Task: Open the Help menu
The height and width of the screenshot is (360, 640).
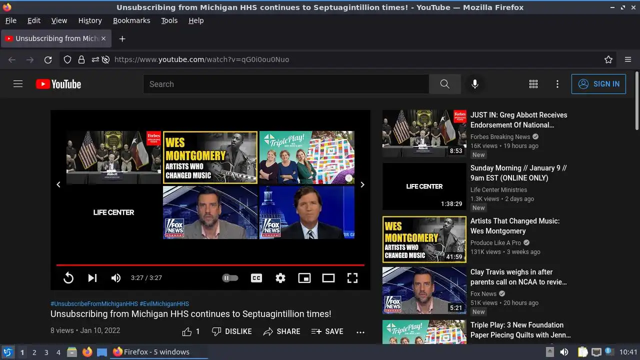Action: click(x=196, y=20)
